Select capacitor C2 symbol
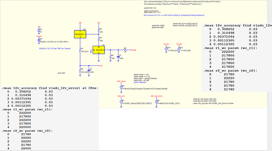The image size is (272, 151). point(89,71)
